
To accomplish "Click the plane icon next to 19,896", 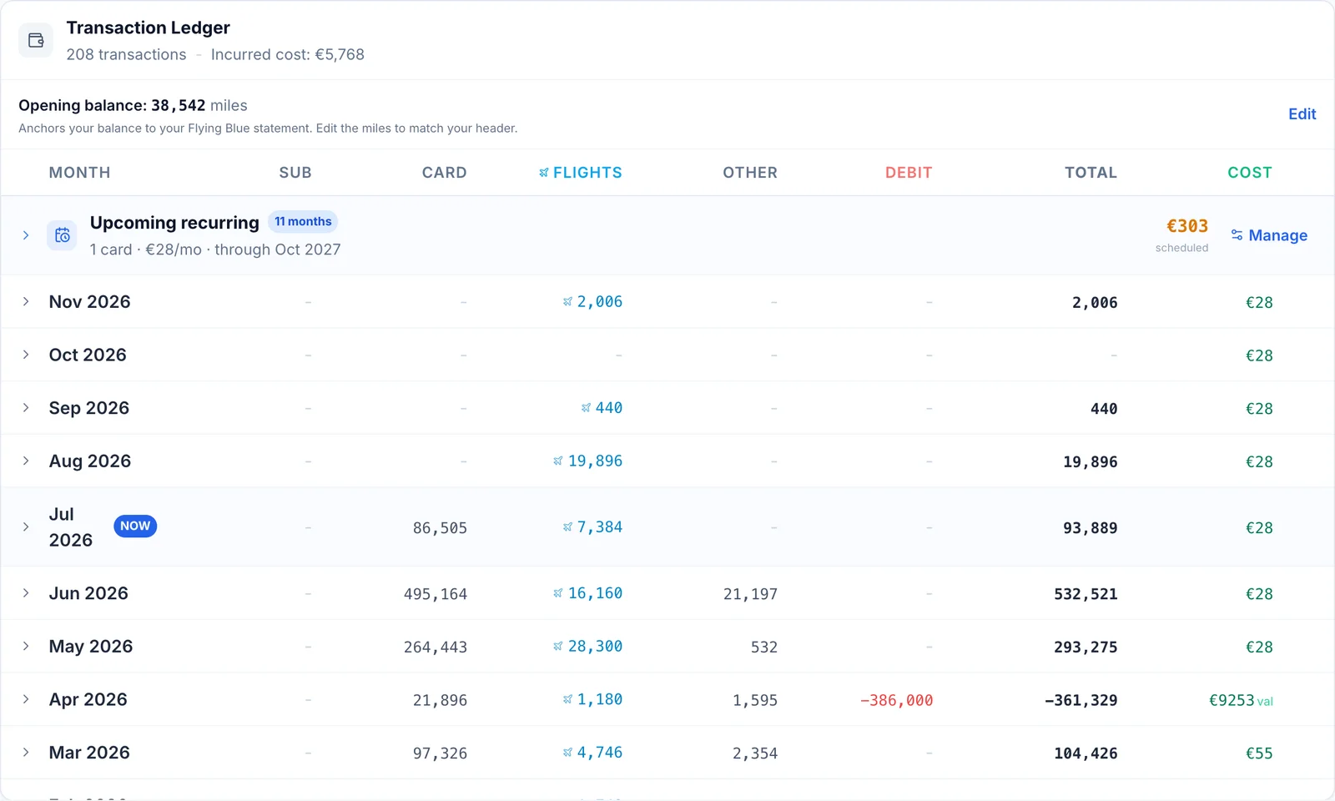I will point(558,461).
